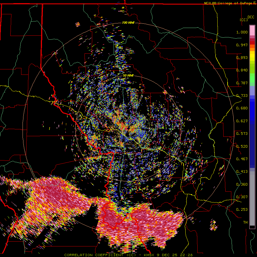Click the "DCC" label above the color scale
The width and height of the screenshot is (257, 257).
251,17
